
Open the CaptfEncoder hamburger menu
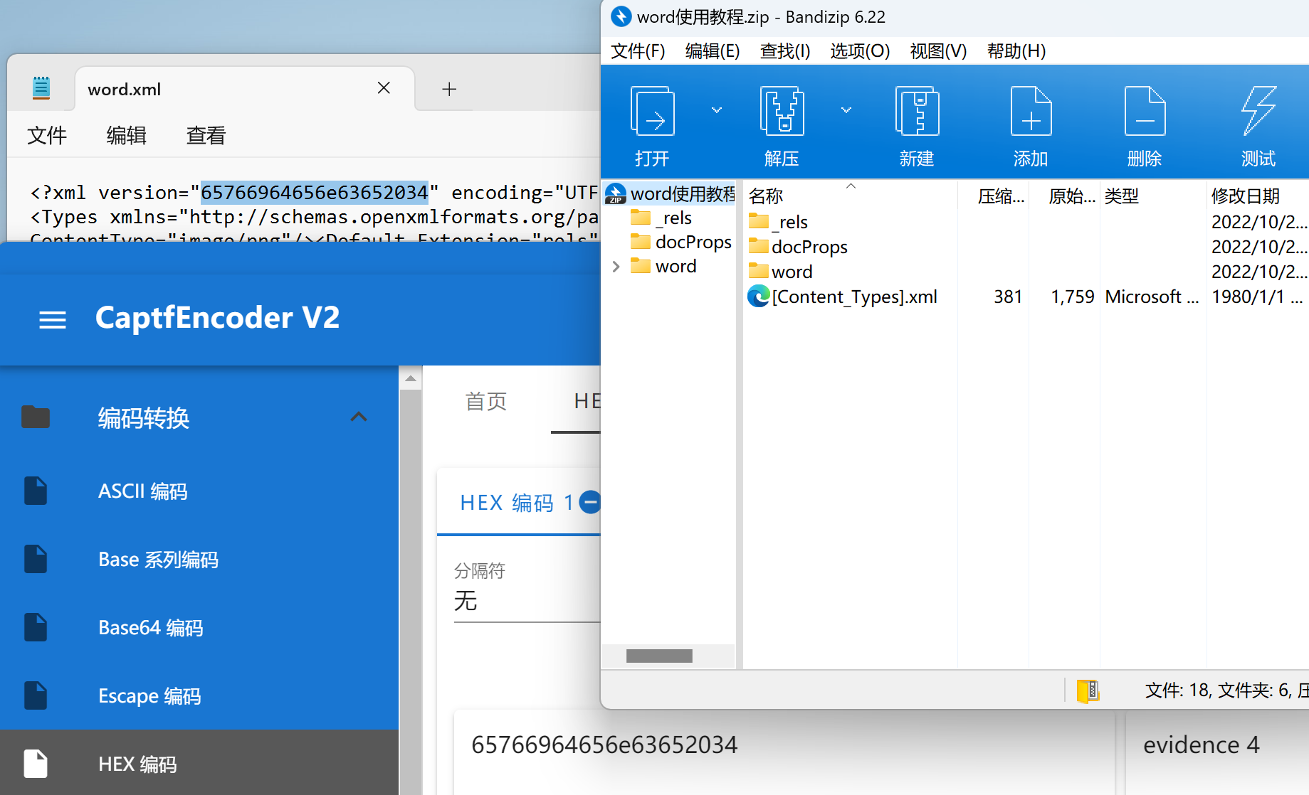(53, 319)
